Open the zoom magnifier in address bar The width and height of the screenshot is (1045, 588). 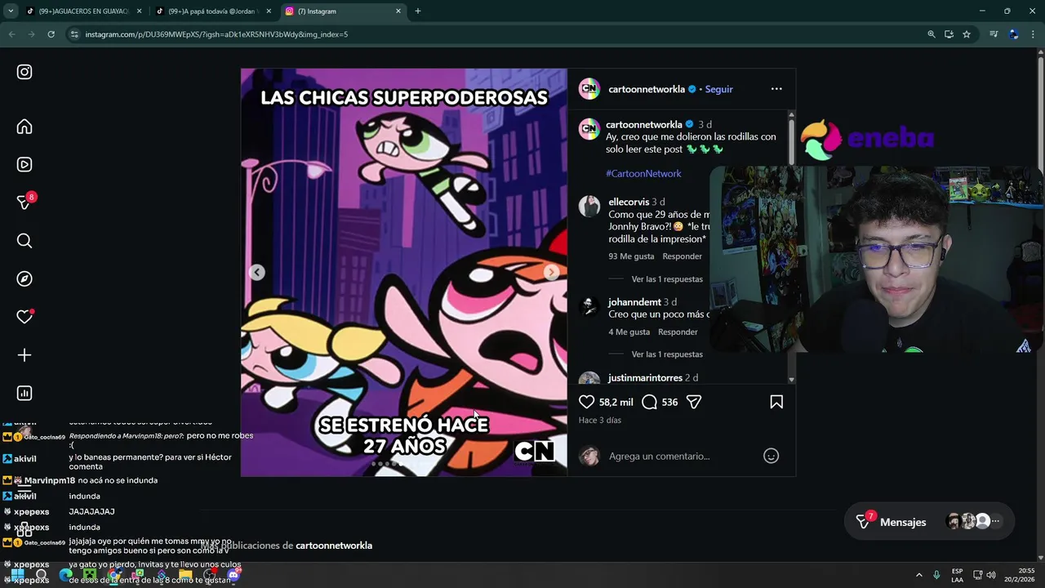pyautogui.click(x=932, y=34)
